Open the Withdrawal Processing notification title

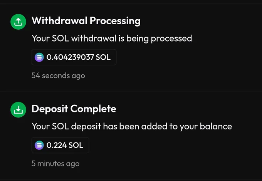(86, 21)
